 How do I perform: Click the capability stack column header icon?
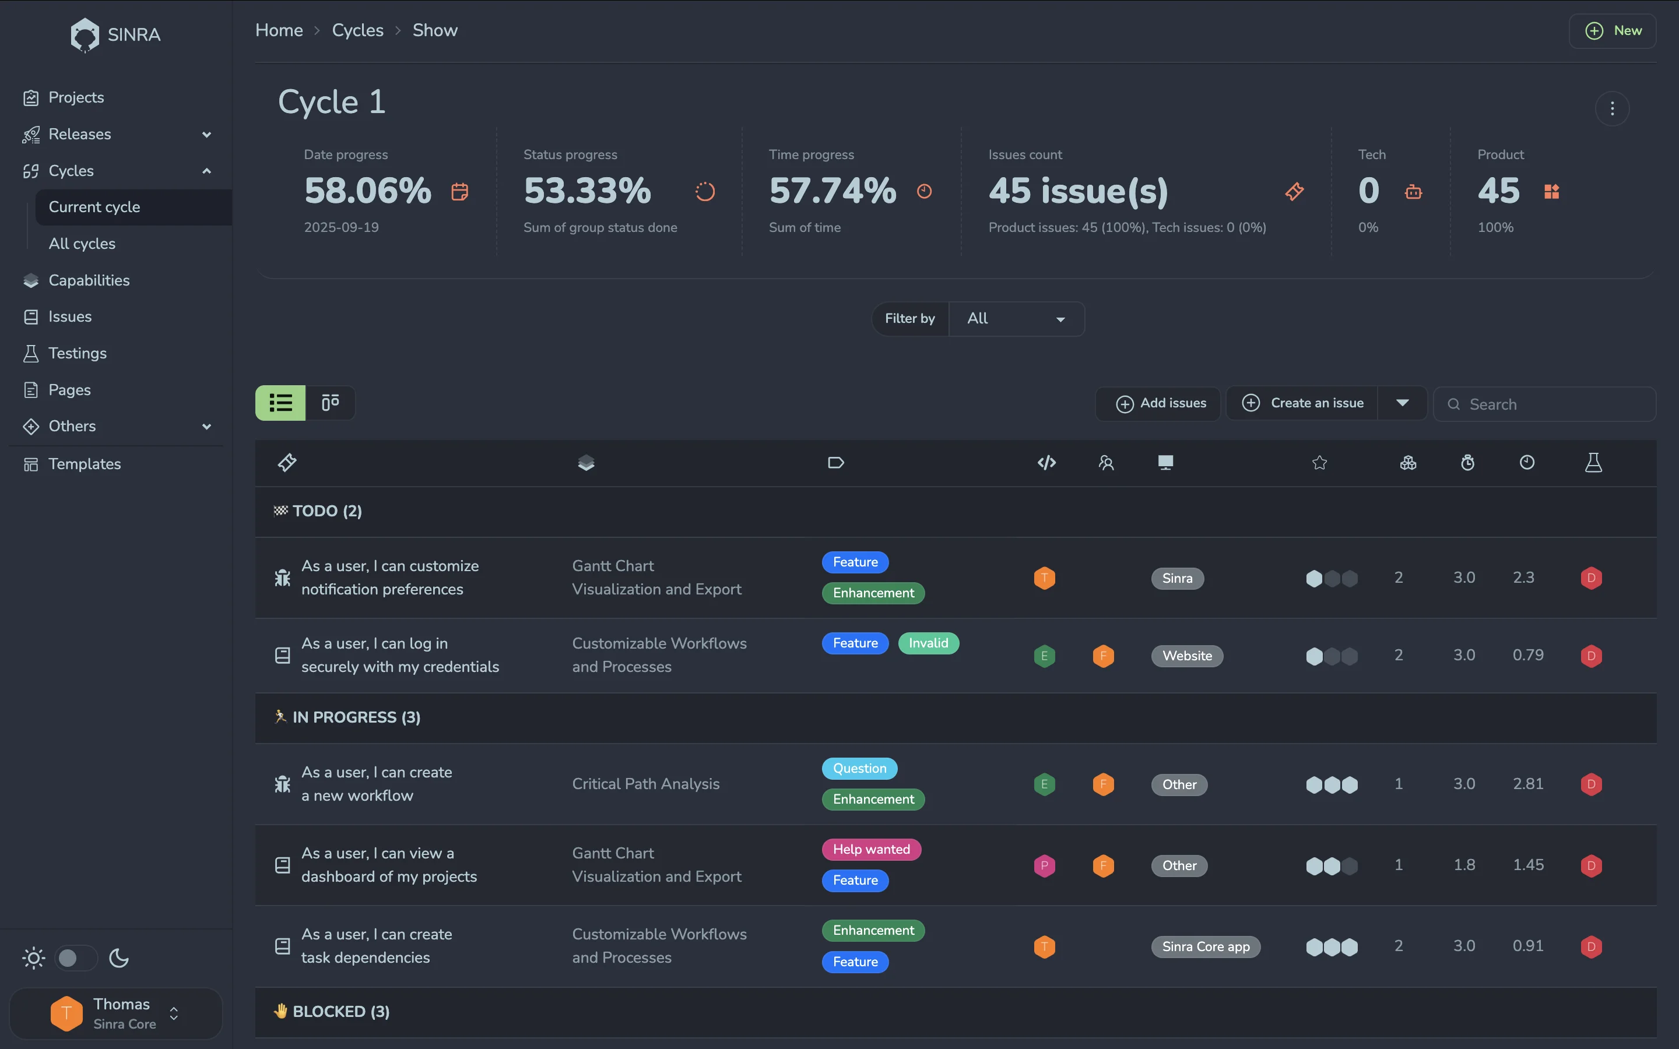(x=586, y=462)
